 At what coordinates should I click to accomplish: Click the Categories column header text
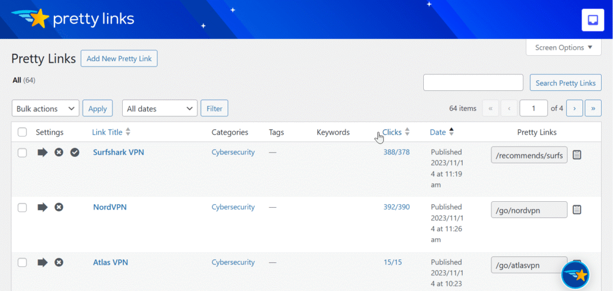230,132
